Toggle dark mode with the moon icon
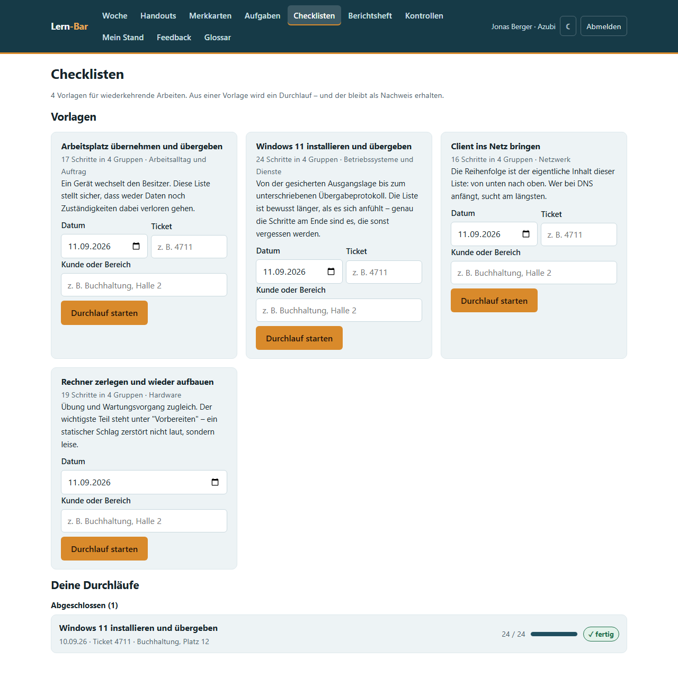Image resolution: width=678 pixels, height=687 pixels. (x=568, y=26)
